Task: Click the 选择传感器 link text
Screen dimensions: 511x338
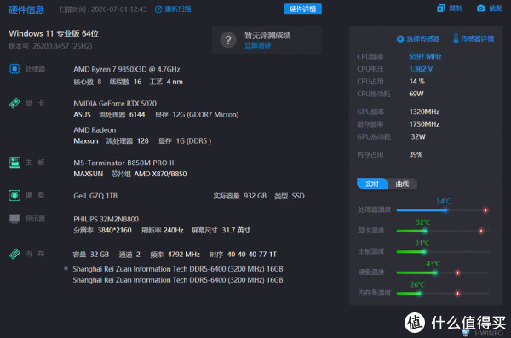Action: [x=423, y=39]
